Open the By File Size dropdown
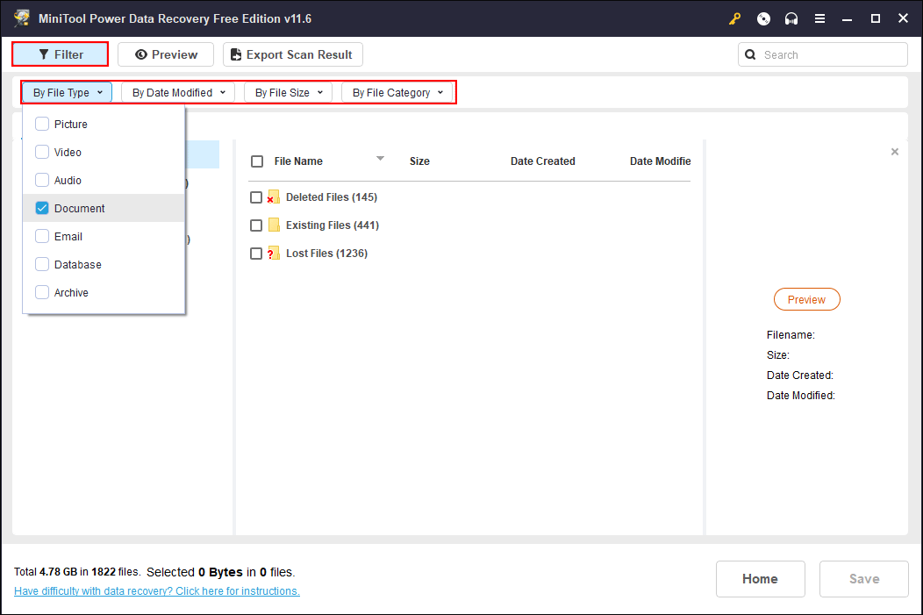The image size is (923, 615). point(289,93)
